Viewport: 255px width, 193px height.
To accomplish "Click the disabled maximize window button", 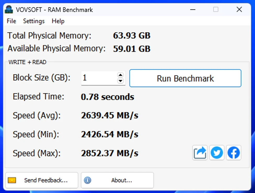I will pyautogui.click(x=216, y=9).
